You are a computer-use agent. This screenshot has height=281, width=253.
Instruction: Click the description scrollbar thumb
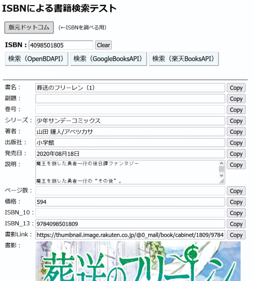pos(222,169)
